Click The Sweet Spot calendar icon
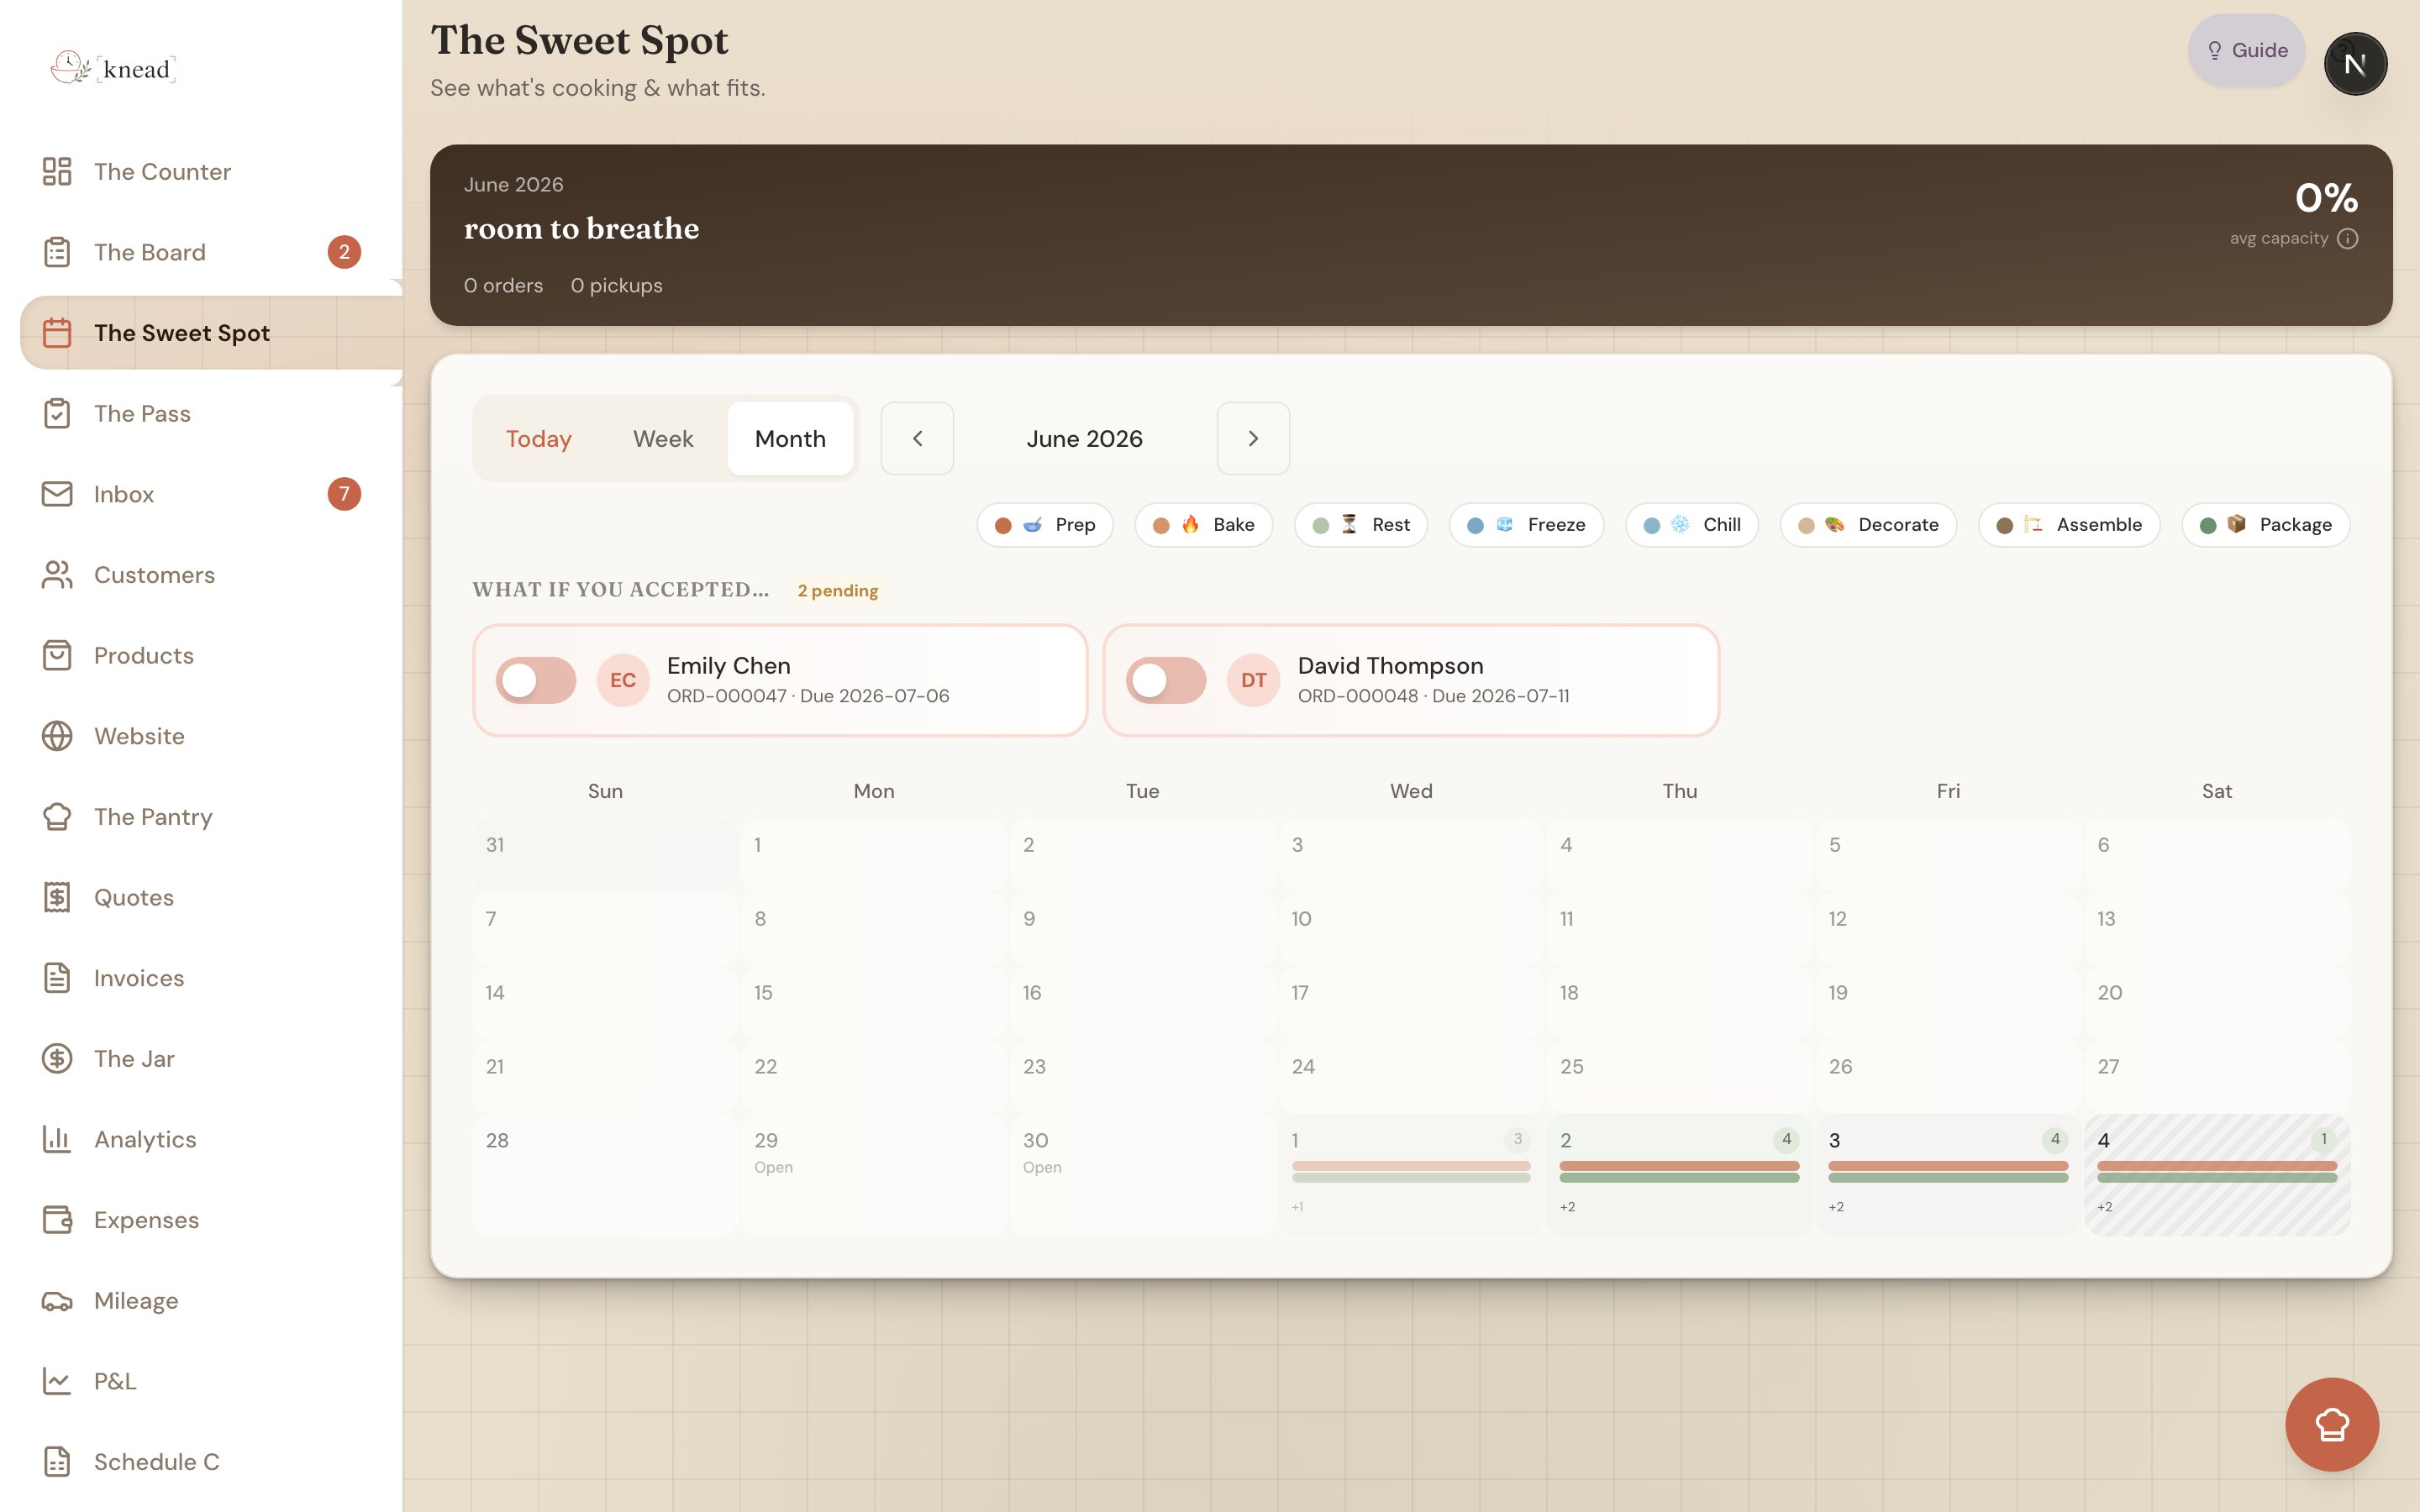The width and height of the screenshot is (2420, 1512). pos(57,333)
